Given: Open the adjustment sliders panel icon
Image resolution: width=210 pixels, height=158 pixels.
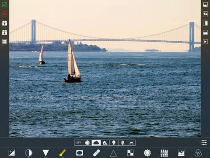Looking at the screenshot, I should pyautogui.click(x=204, y=143).
